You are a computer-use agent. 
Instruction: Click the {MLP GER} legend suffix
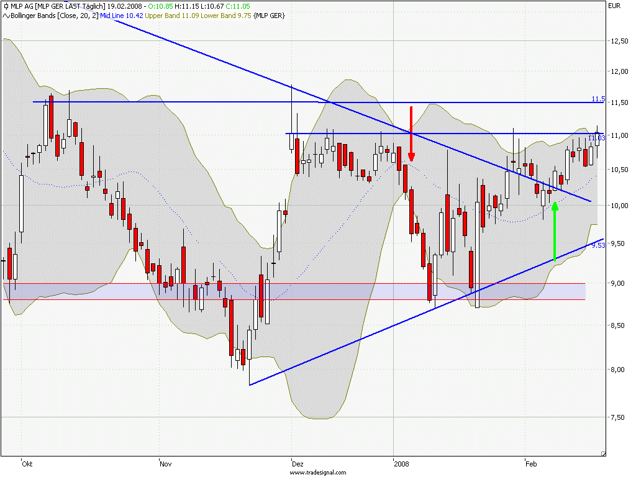pos(270,16)
